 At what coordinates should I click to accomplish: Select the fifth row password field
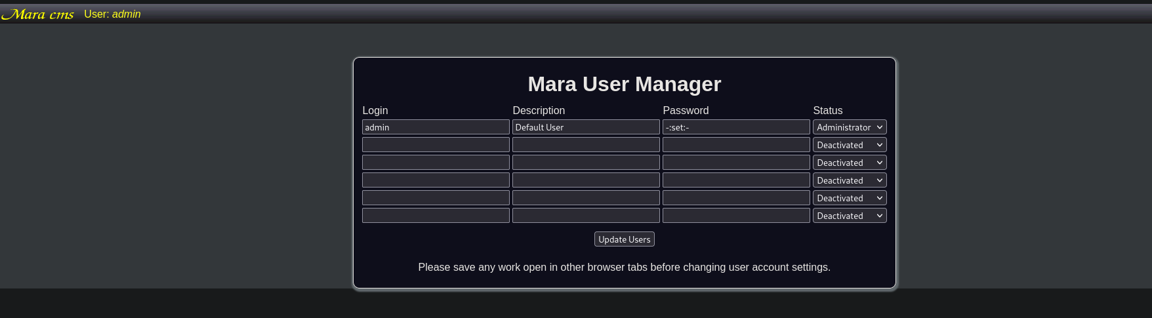736,198
